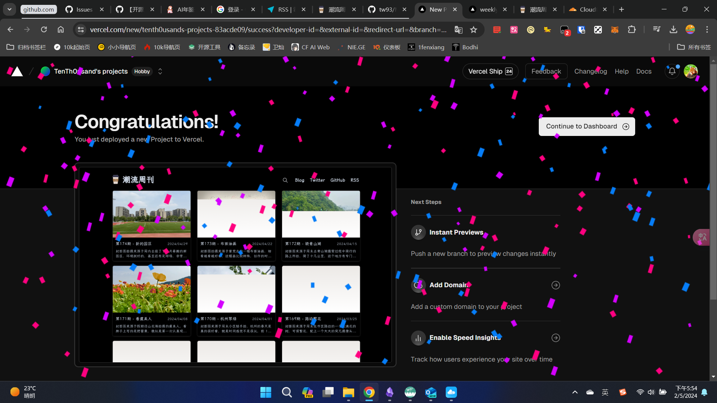Click the site preview search icon
717x403 pixels.
285,180
